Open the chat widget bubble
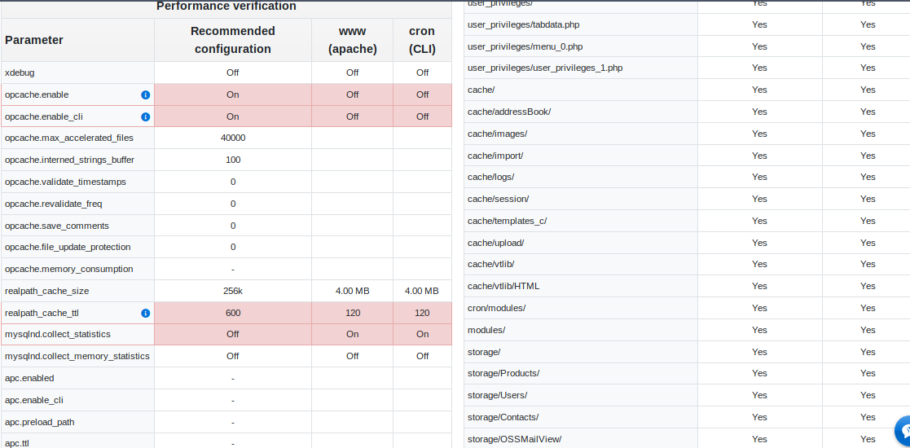Image resolution: width=910 pixels, height=448 pixels. [x=904, y=430]
